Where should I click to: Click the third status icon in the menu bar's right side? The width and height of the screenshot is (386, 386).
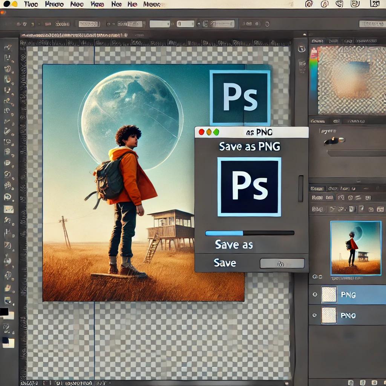pos(340,4)
